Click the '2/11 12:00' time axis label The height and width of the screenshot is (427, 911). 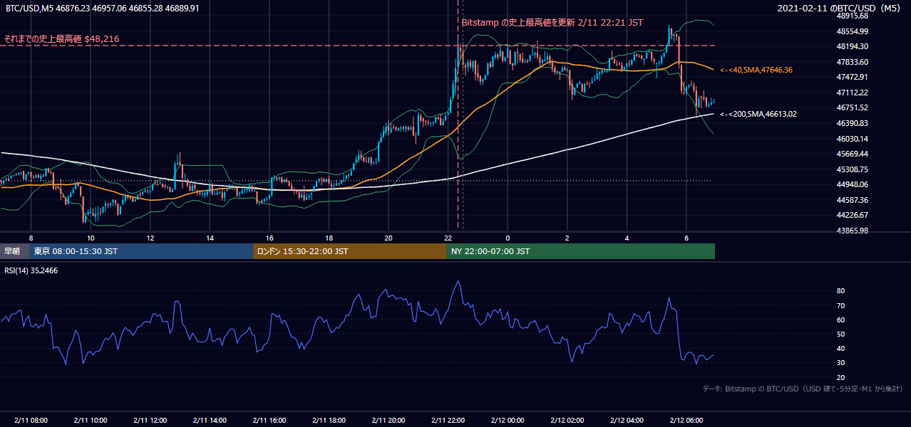pos(150,420)
